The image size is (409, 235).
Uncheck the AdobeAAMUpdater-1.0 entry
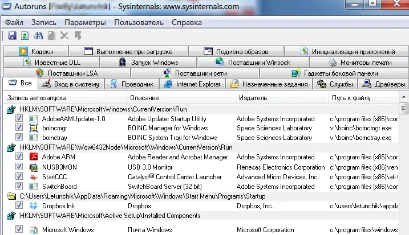pyautogui.click(x=19, y=118)
